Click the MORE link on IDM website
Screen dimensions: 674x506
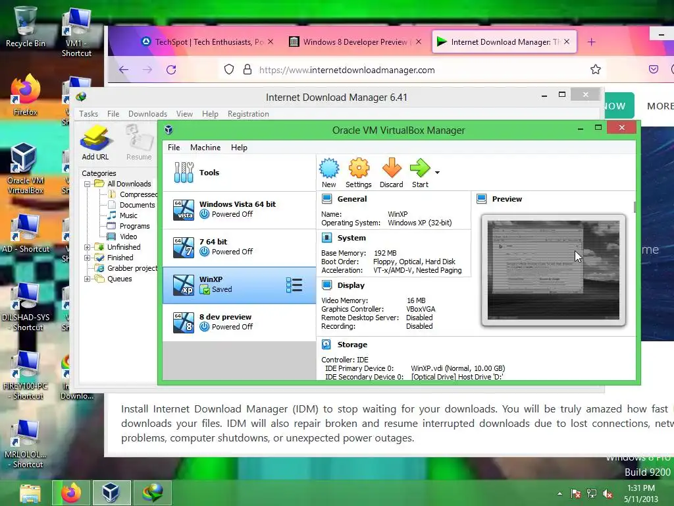coord(660,106)
